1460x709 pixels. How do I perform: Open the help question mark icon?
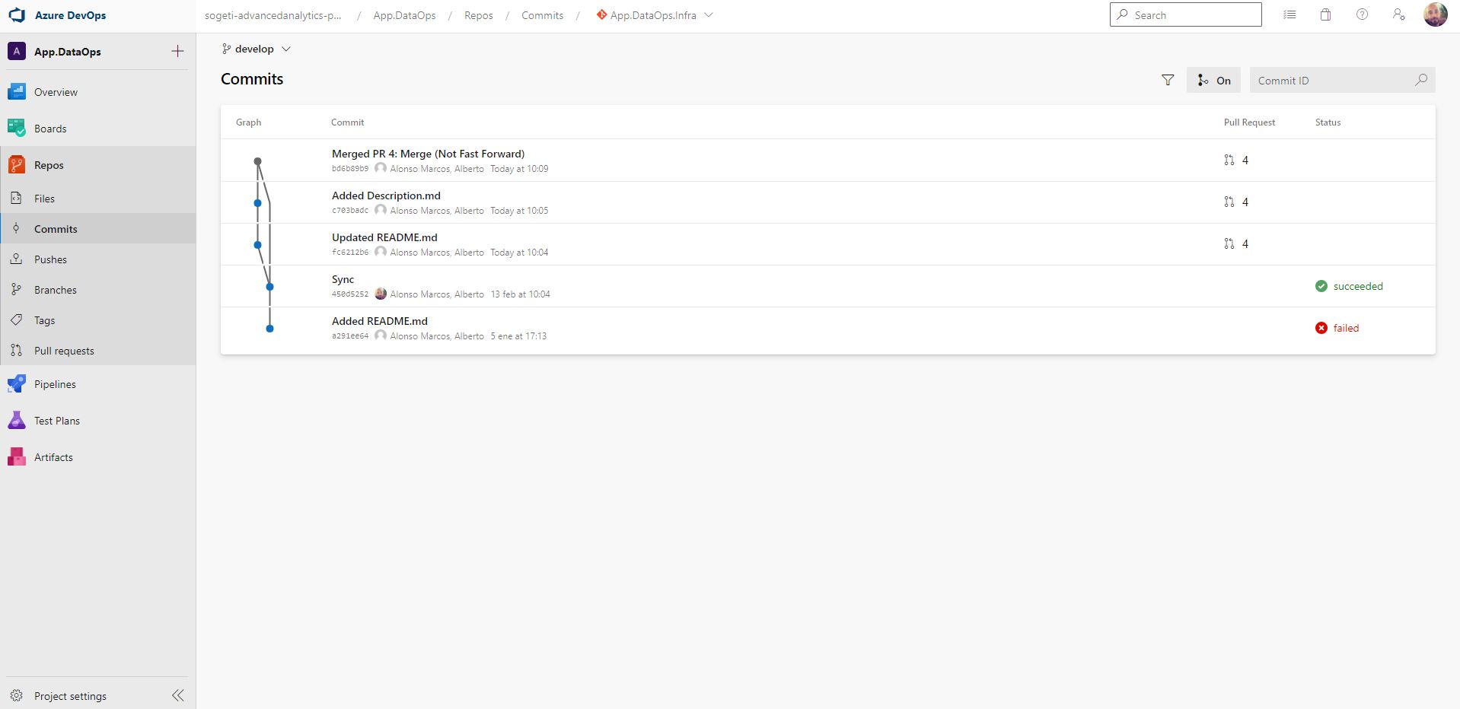point(1362,14)
